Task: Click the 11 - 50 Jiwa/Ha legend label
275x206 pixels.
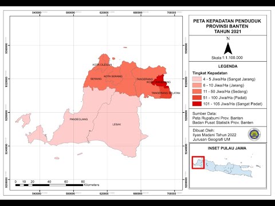Action: pos(225,92)
